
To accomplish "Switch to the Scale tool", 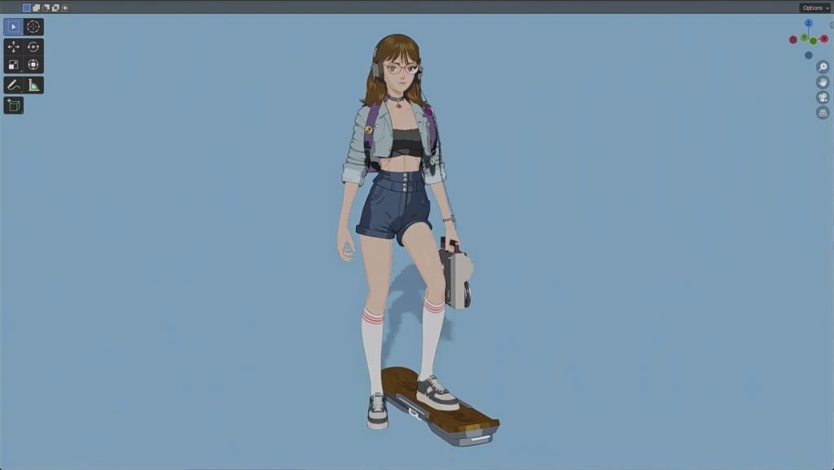I will click(x=13, y=65).
